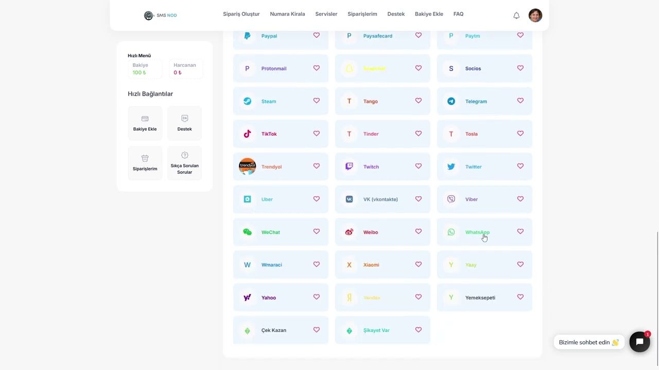Image resolution: width=659 pixels, height=370 pixels.
Task: Favorite the WhatsApp service
Action: point(521,232)
